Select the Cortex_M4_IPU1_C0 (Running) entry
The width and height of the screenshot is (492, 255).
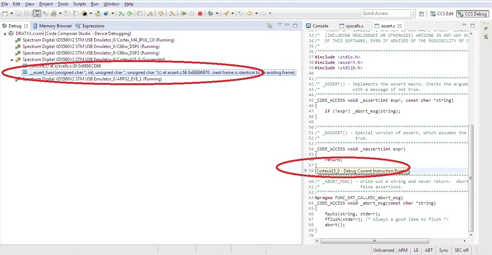(95, 40)
